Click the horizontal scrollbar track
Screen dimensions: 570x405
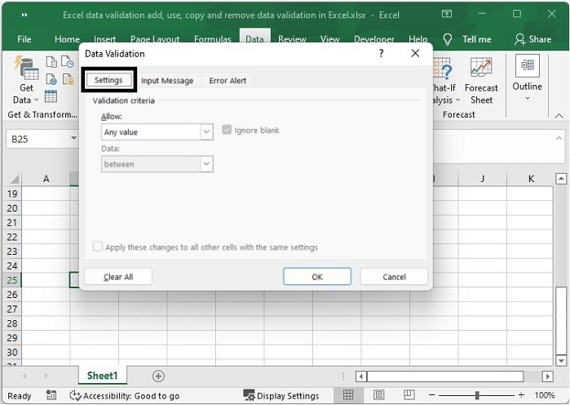(532, 376)
